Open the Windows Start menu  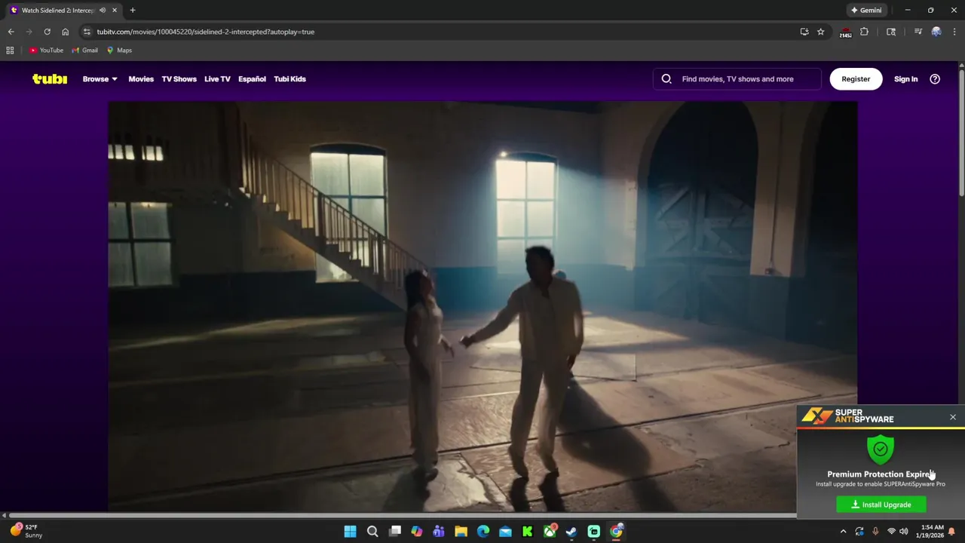click(351, 532)
